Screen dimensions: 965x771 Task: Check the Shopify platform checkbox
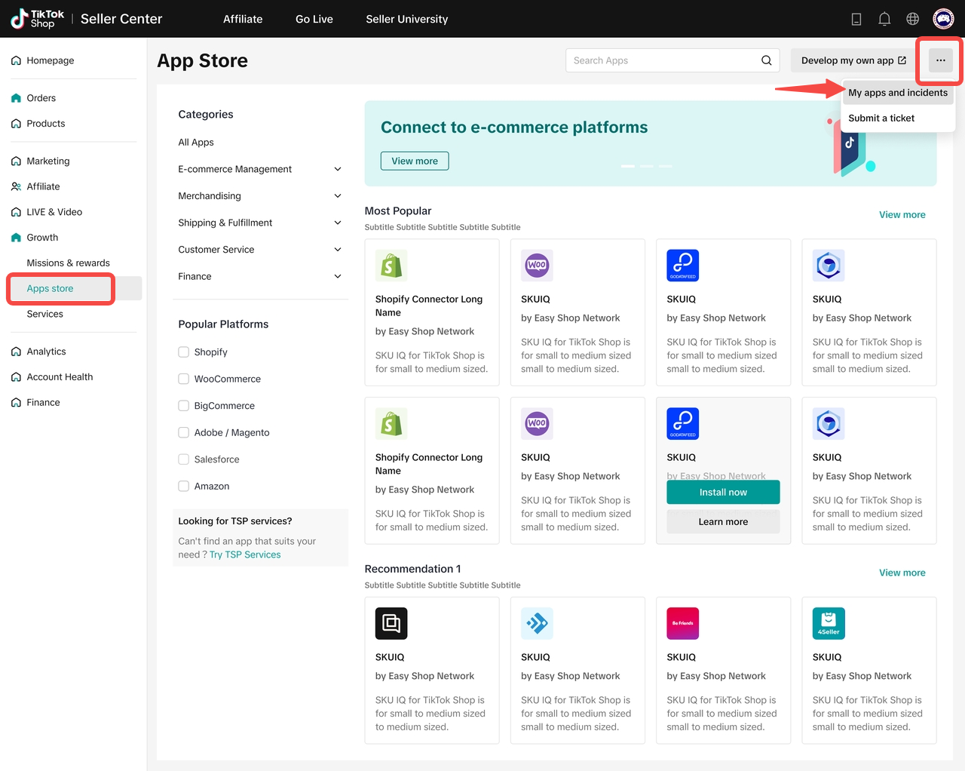183,352
